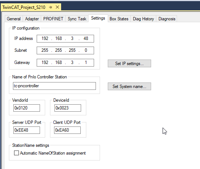Click the Set IP settings button
The width and height of the screenshot is (200, 169).
[129, 64]
